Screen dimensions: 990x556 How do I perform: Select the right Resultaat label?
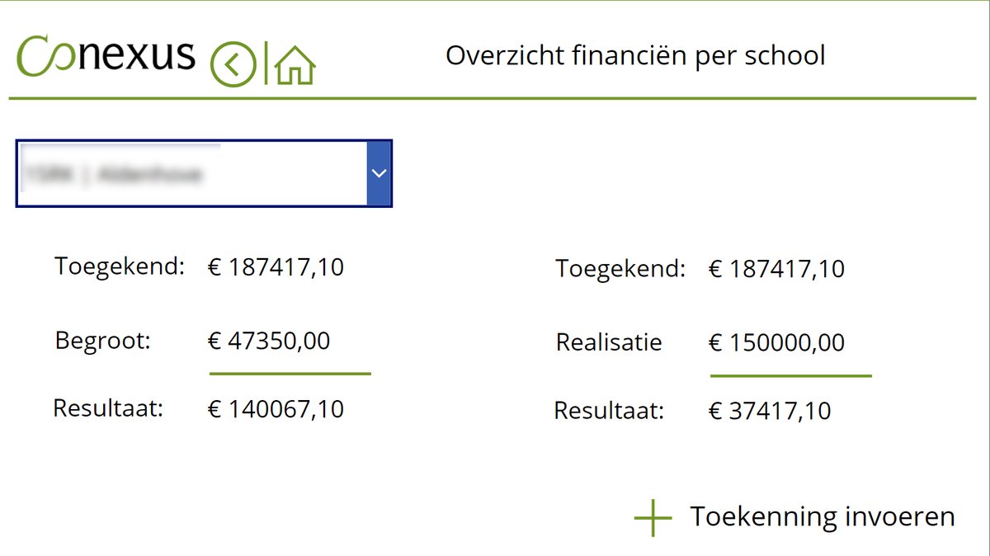coord(609,410)
